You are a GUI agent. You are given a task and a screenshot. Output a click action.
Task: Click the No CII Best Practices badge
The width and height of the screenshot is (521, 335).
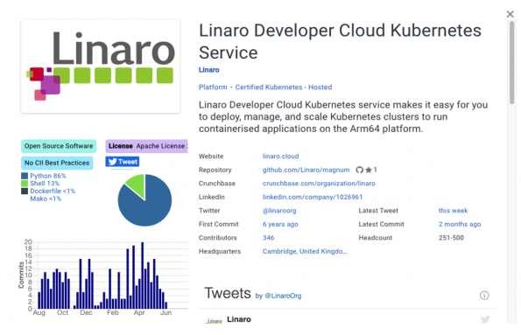[57, 163]
